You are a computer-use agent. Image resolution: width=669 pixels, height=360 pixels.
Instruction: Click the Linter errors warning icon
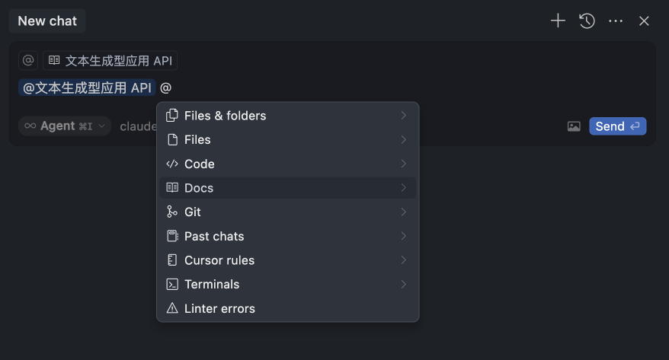click(172, 308)
